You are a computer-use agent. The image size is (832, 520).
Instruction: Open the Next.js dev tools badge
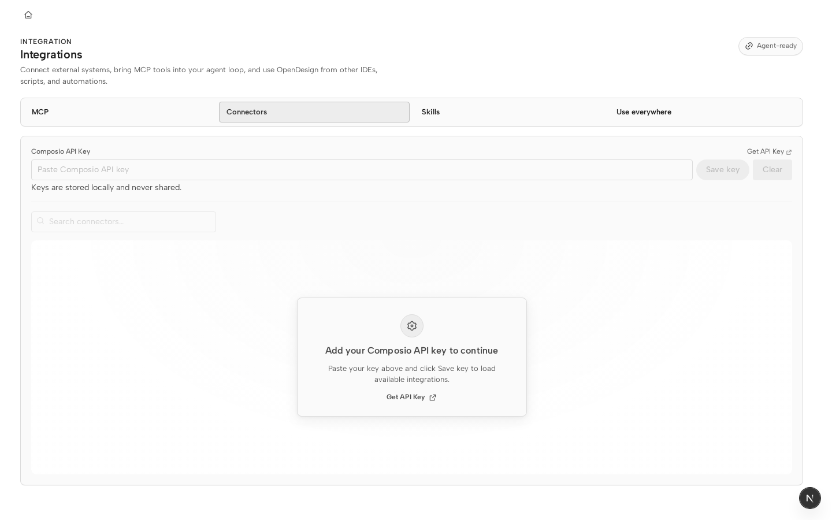pyautogui.click(x=810, y=498)
